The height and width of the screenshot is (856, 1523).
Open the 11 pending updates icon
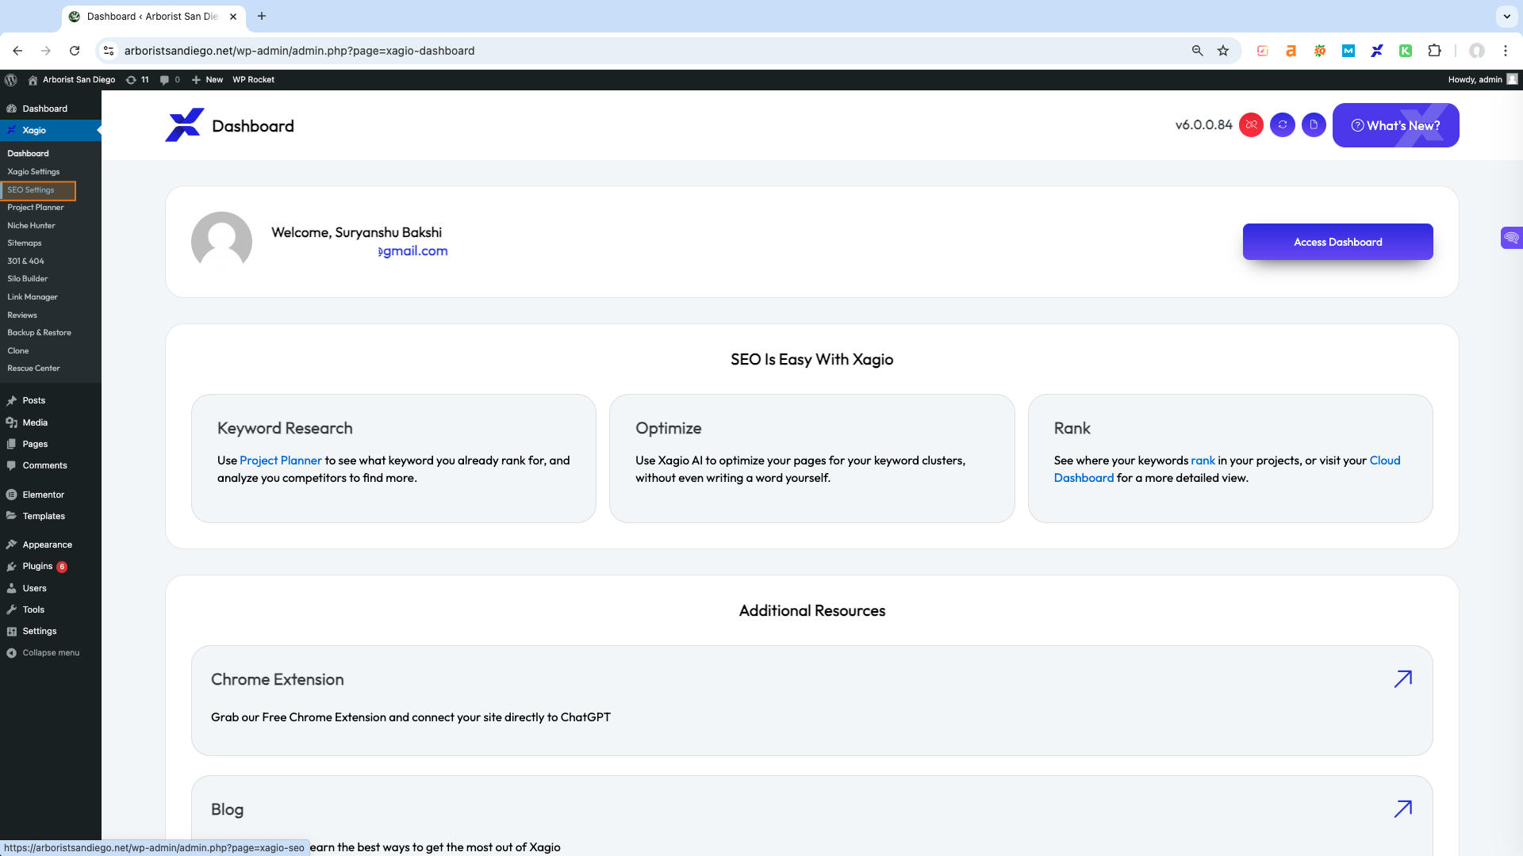click(137, 79)
